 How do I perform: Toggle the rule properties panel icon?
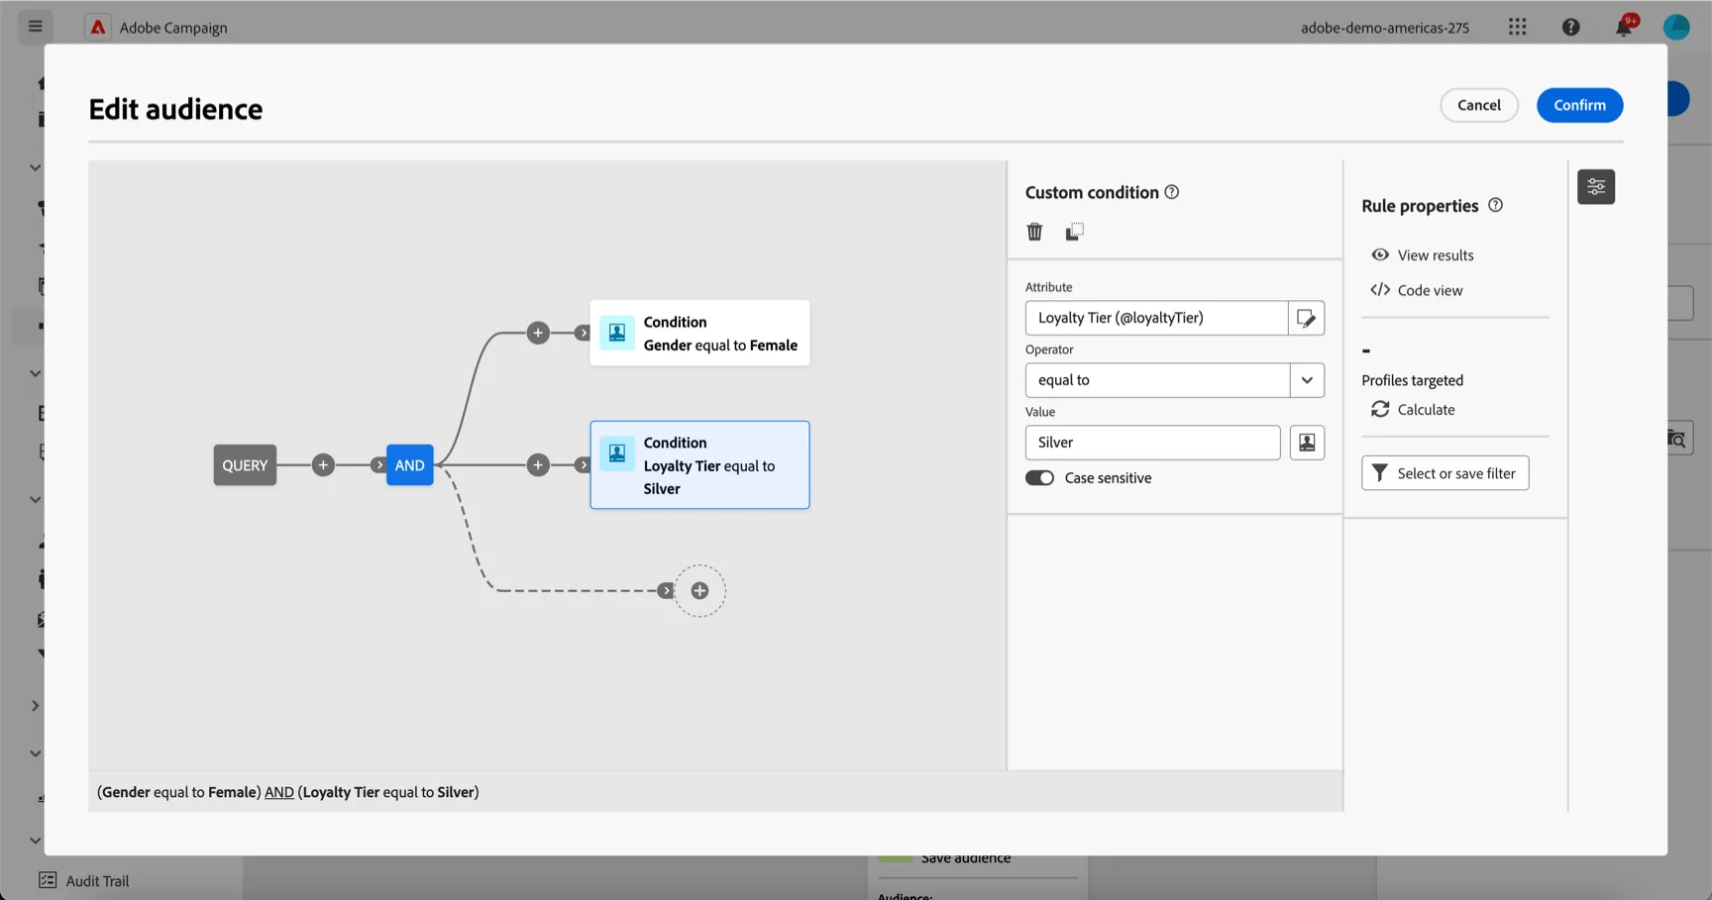pyautogui.click(x=1596, y=186)
